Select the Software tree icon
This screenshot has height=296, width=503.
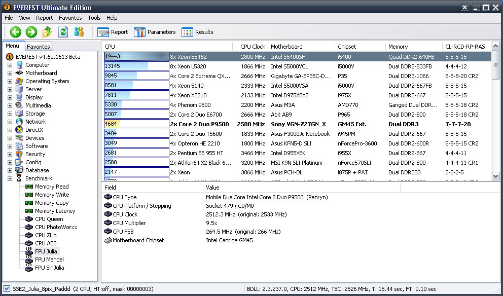[19, 146]
